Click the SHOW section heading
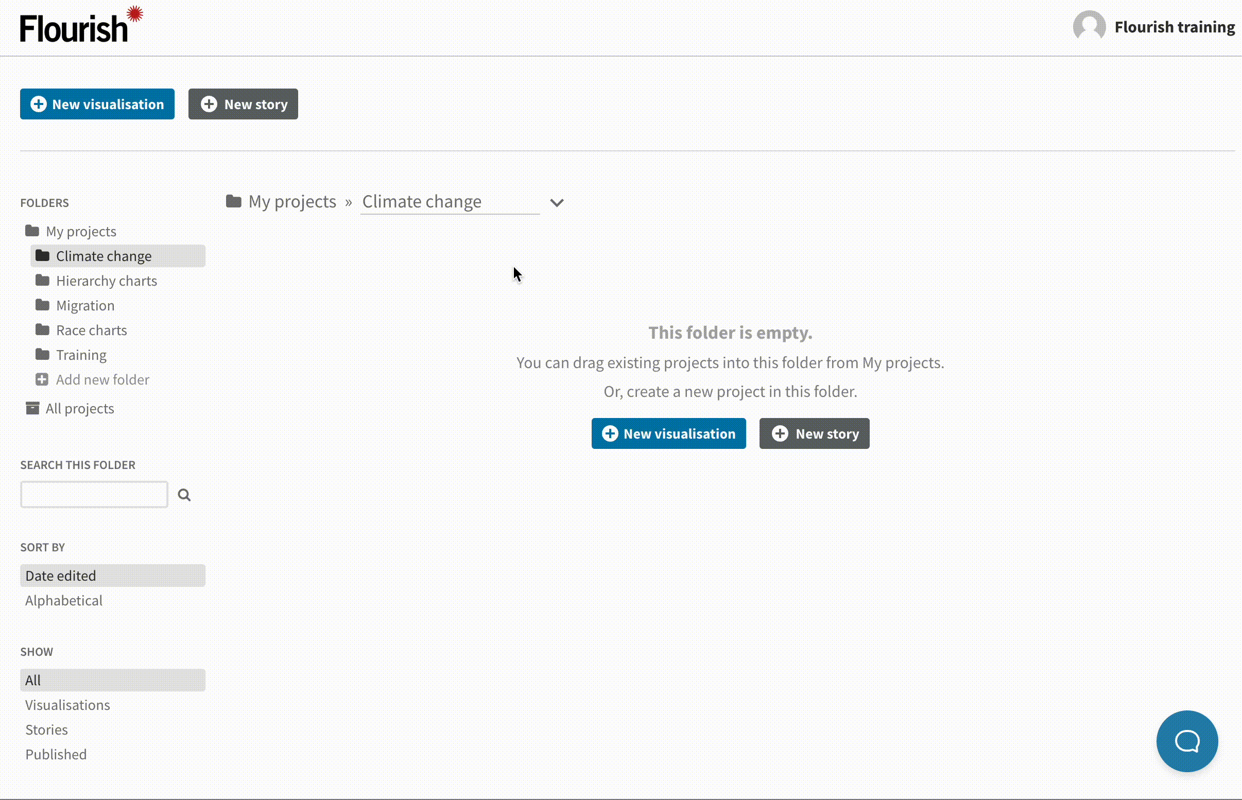 37,651
